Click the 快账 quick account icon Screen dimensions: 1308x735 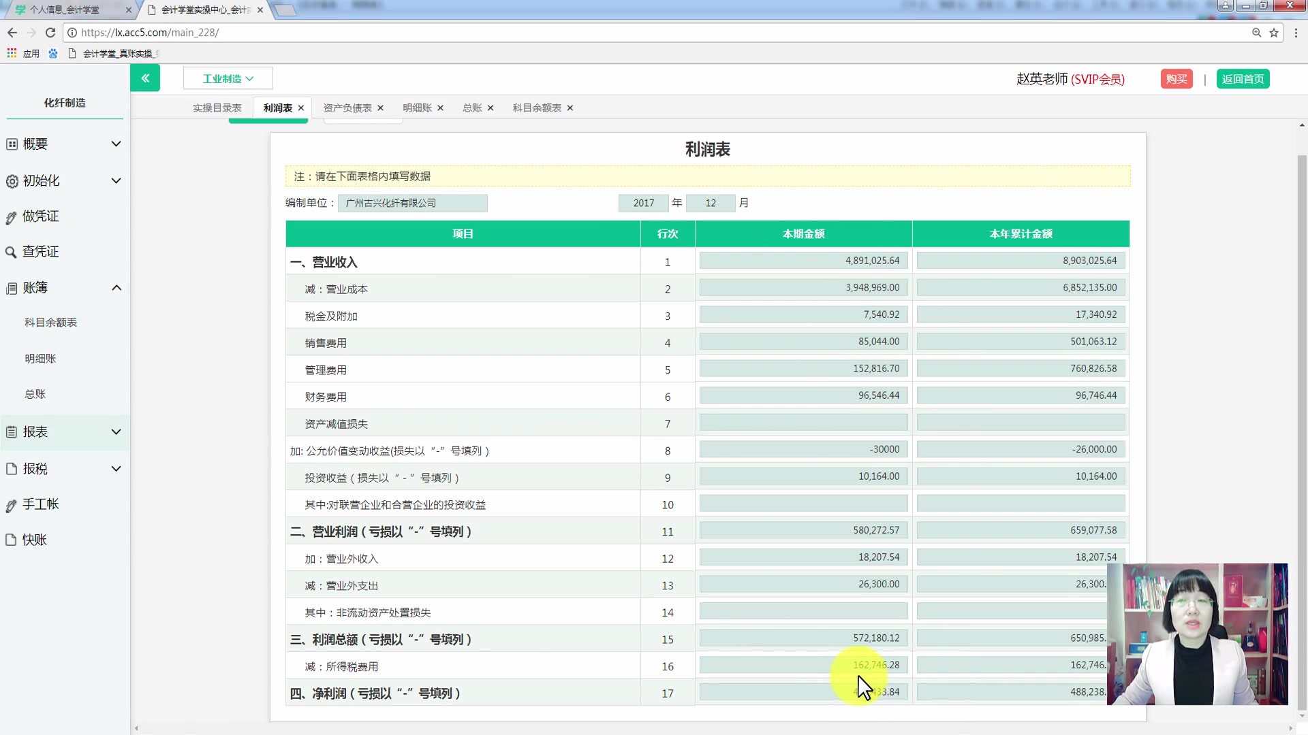pos(11,540)
